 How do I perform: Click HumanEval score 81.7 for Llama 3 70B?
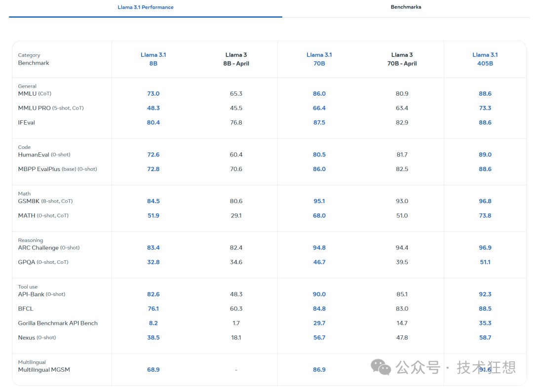402,154
